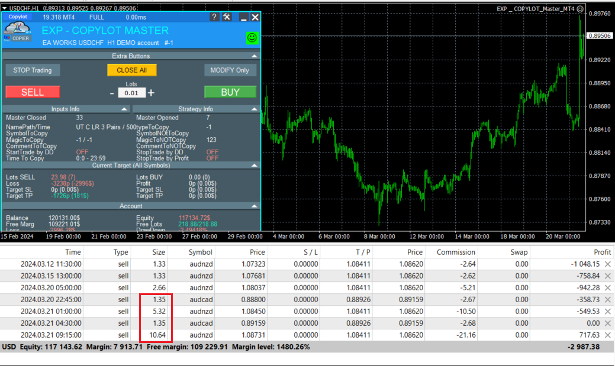
Task: Click the STOP Trading button
Action: (33, 70)
